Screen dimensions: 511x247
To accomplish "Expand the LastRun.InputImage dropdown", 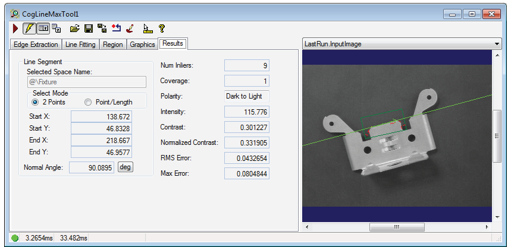I will (497, 44).
